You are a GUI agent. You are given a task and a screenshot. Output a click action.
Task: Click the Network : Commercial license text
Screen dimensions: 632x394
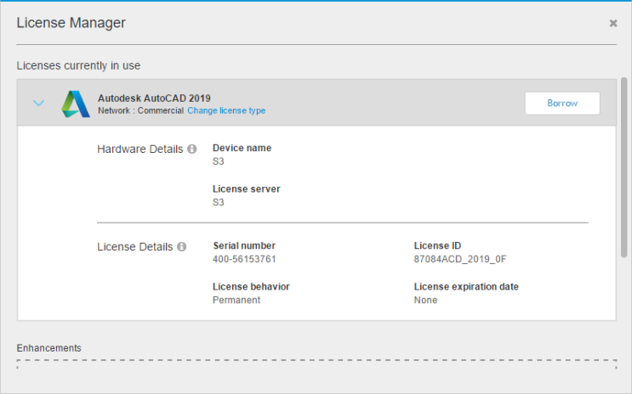(x=140, y=110)
